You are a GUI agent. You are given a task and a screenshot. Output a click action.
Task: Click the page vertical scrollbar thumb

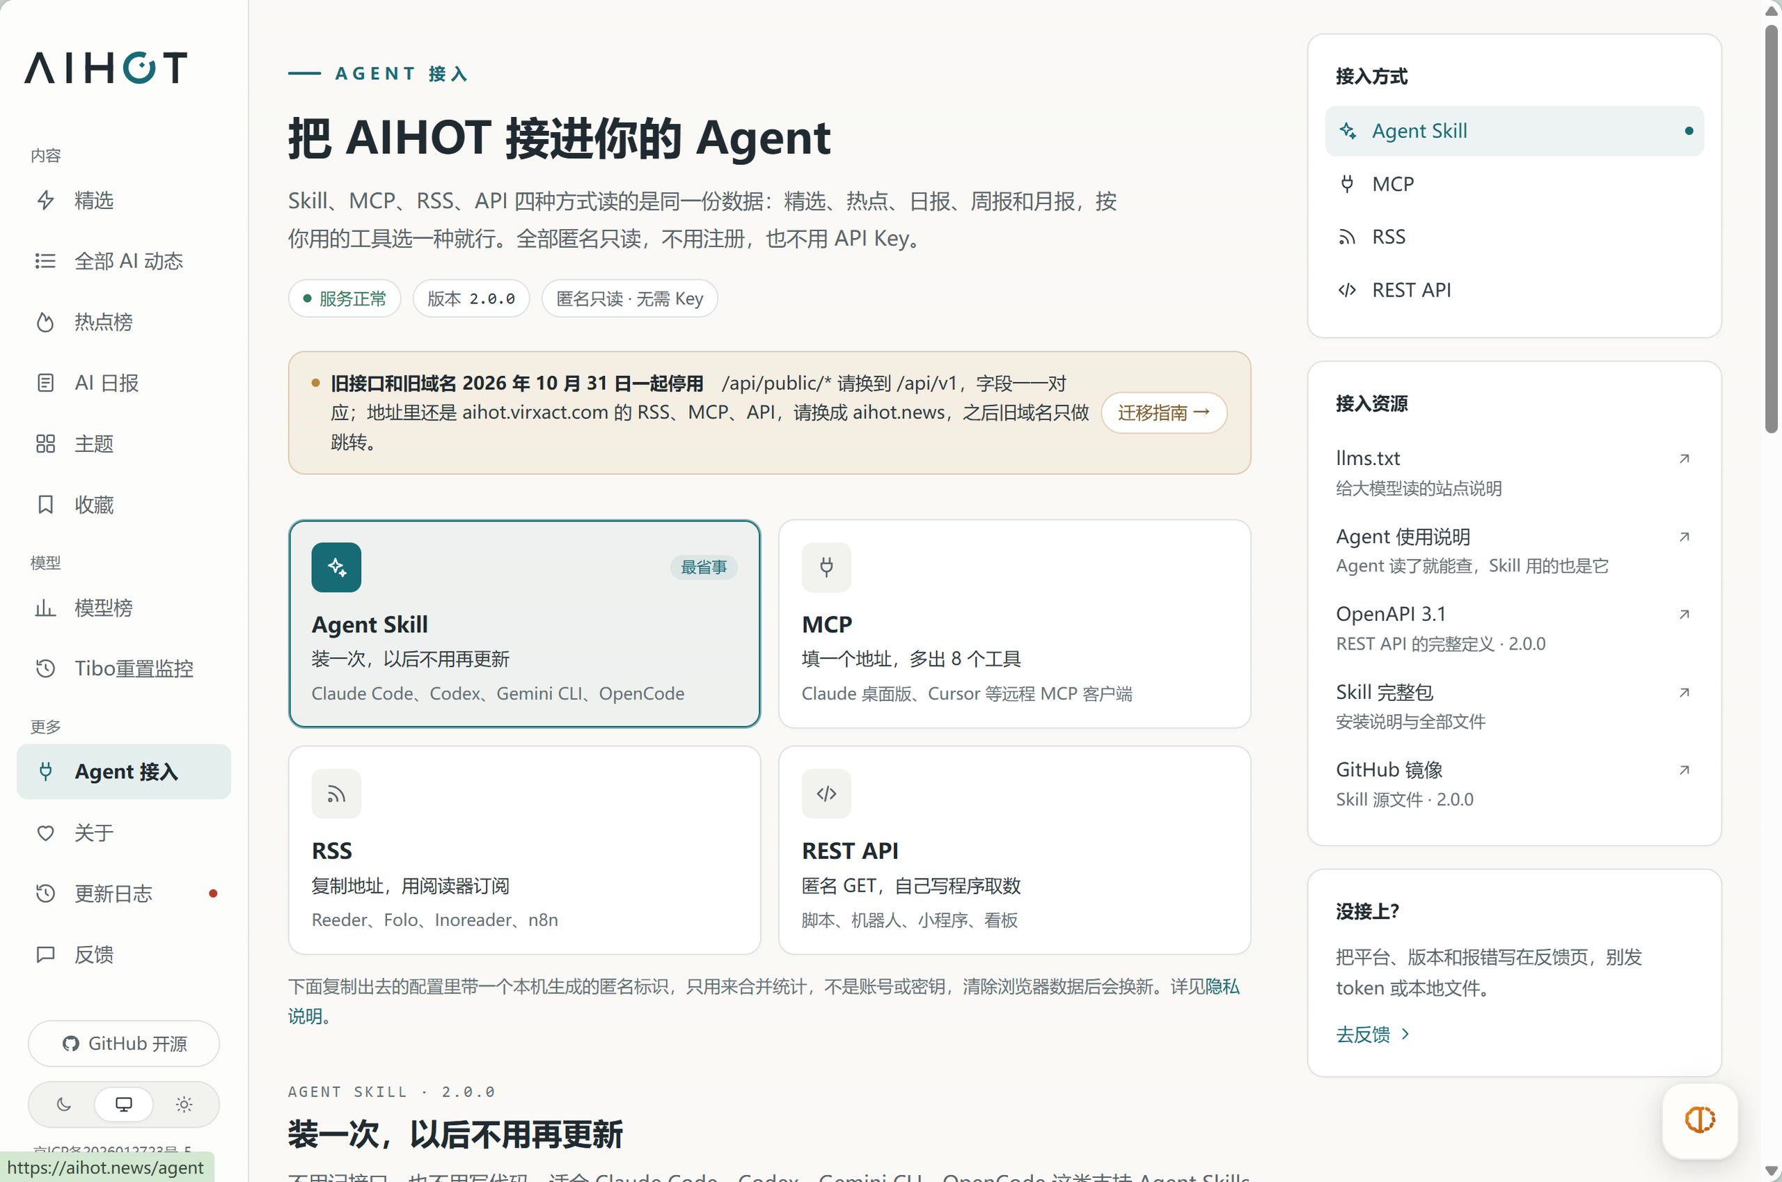pyautogui.click(x=1772, y=230)
